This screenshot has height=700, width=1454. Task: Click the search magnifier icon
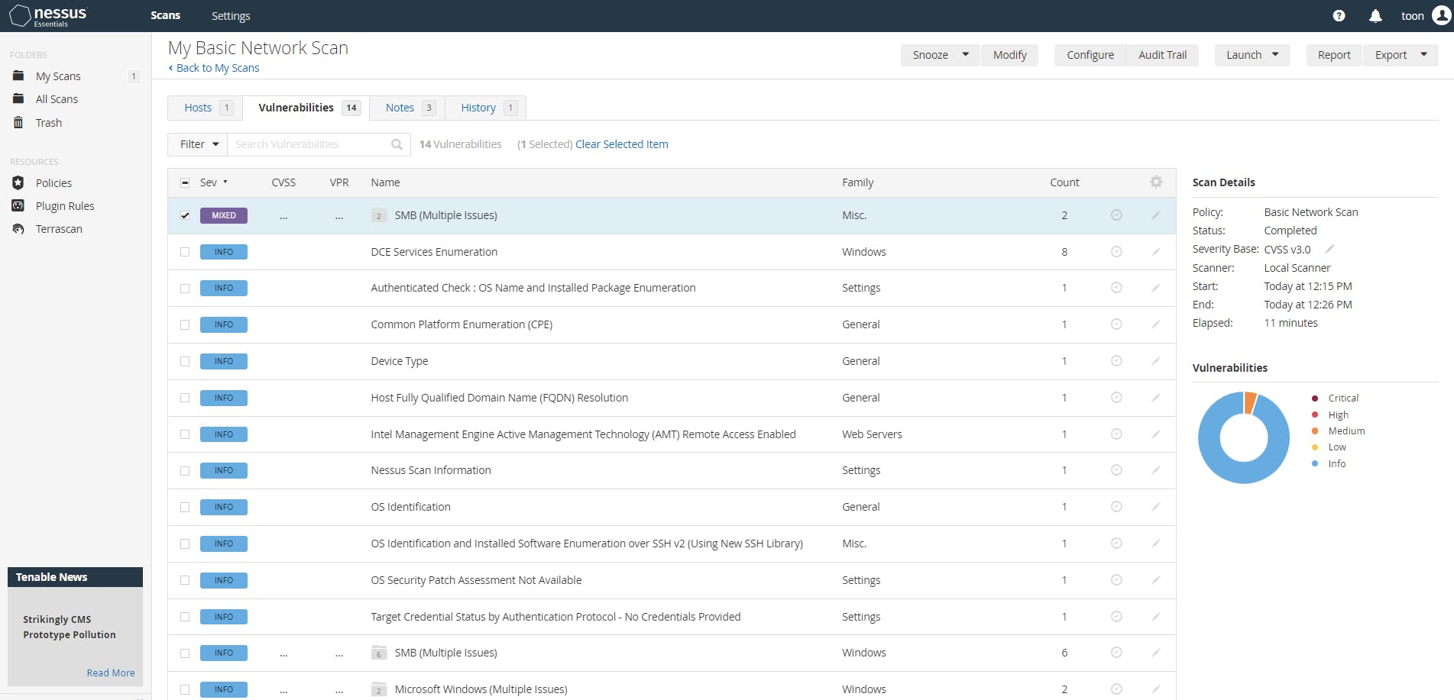click(397, 144)
